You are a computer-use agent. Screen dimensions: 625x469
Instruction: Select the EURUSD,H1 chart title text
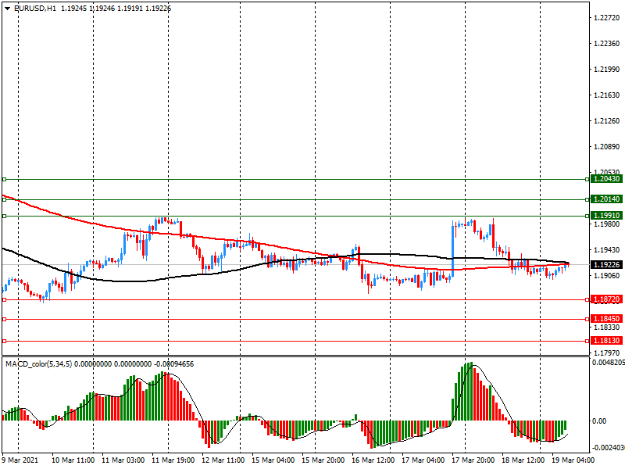coord(35,8)
